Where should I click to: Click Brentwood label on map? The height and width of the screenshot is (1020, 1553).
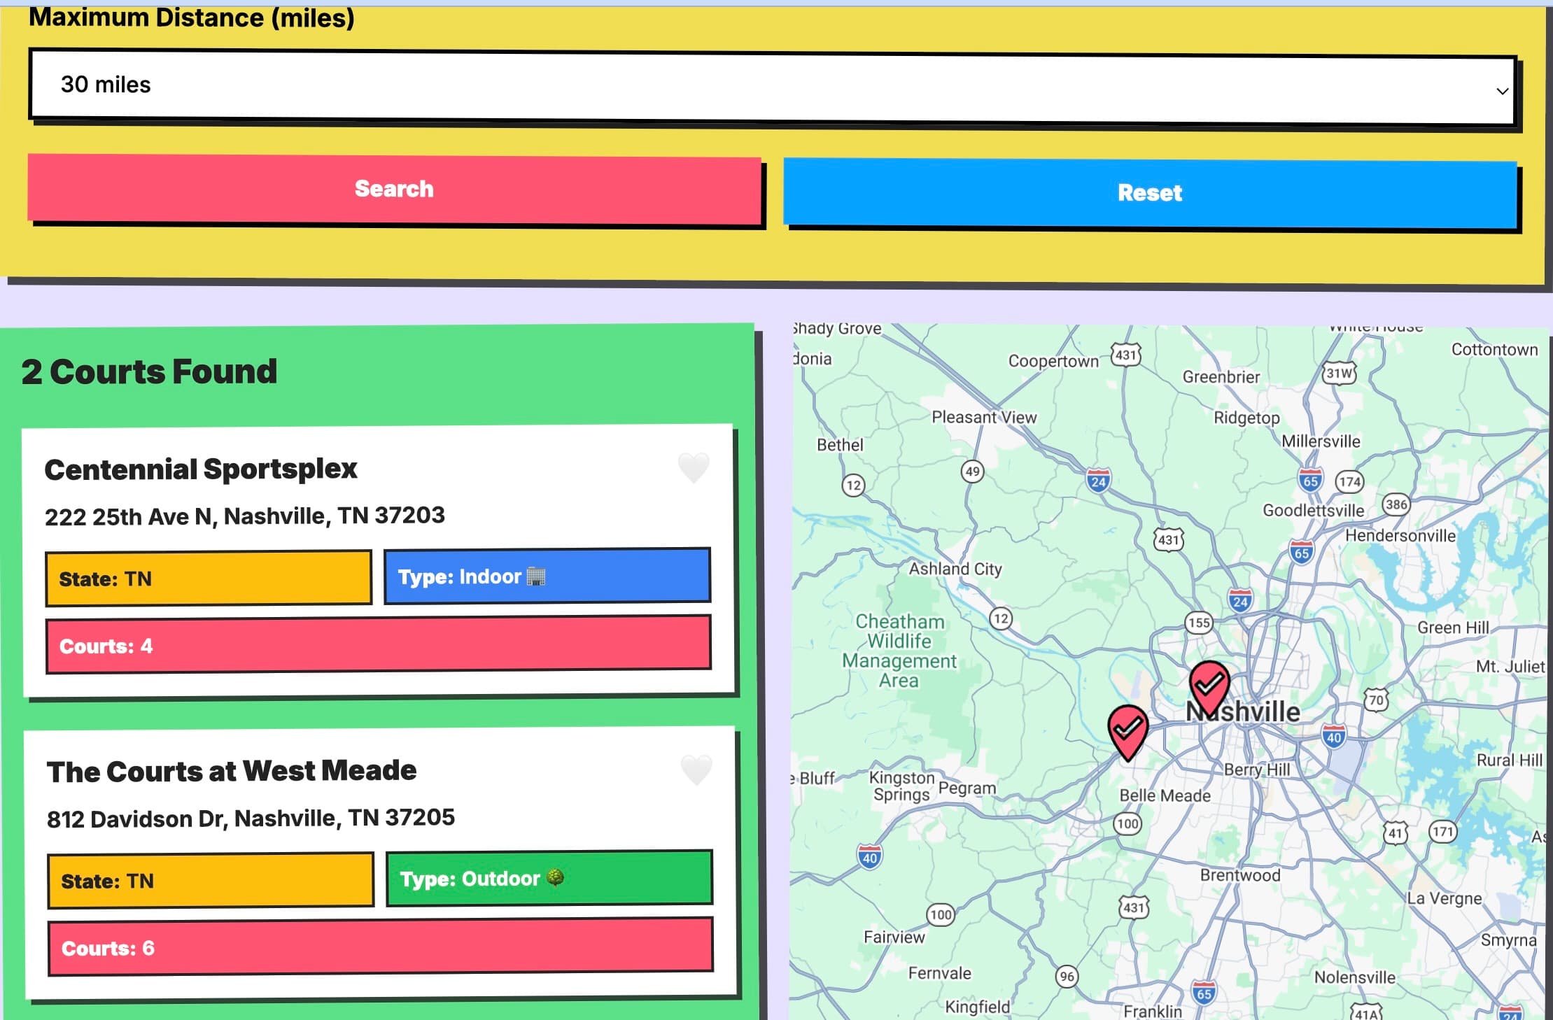pos(1240,875)
